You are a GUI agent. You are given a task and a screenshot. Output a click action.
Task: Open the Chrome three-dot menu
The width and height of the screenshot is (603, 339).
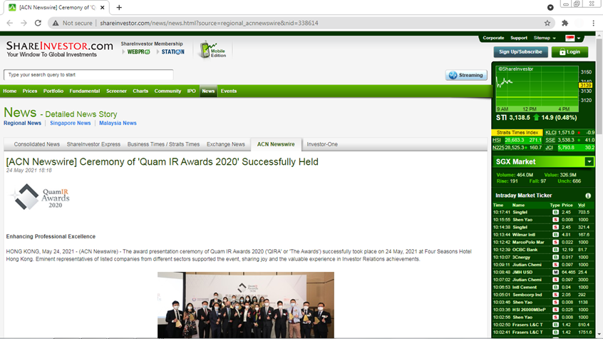(594, 23)
